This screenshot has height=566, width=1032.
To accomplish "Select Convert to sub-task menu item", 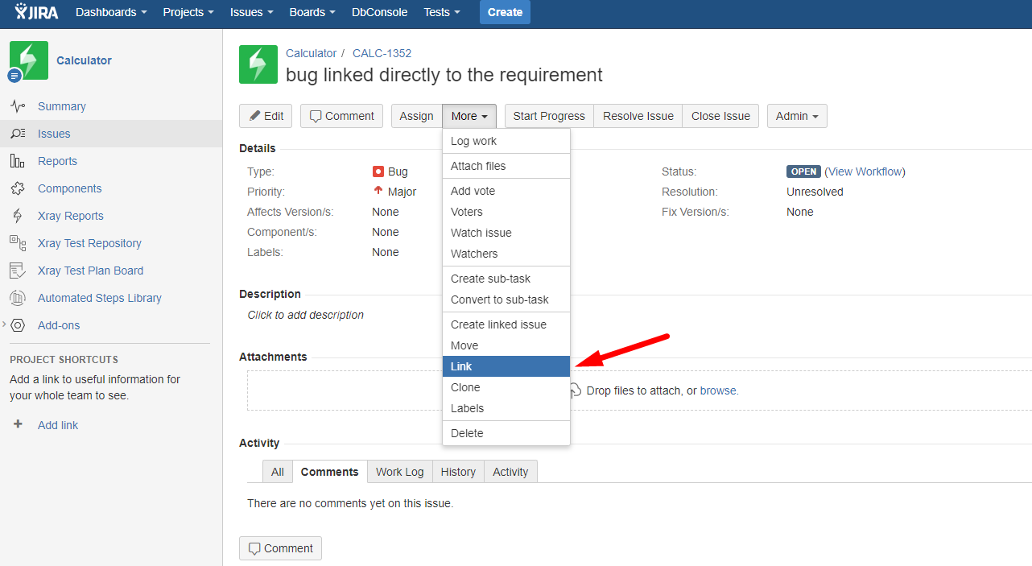I will click(x=506, y=300).
